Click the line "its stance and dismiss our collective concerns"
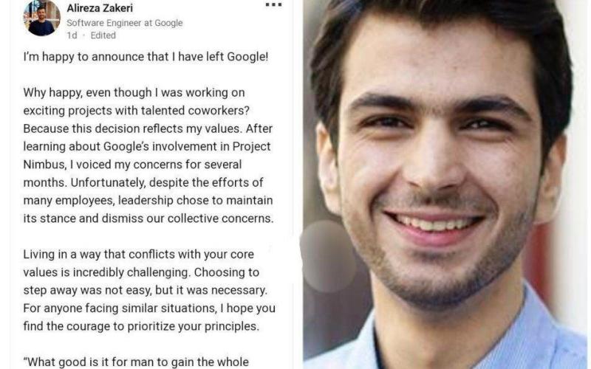The image size is (591, 369). pos(148,218)
